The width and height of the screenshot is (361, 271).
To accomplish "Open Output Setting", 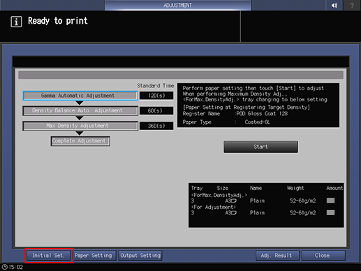I will (140, 256).
